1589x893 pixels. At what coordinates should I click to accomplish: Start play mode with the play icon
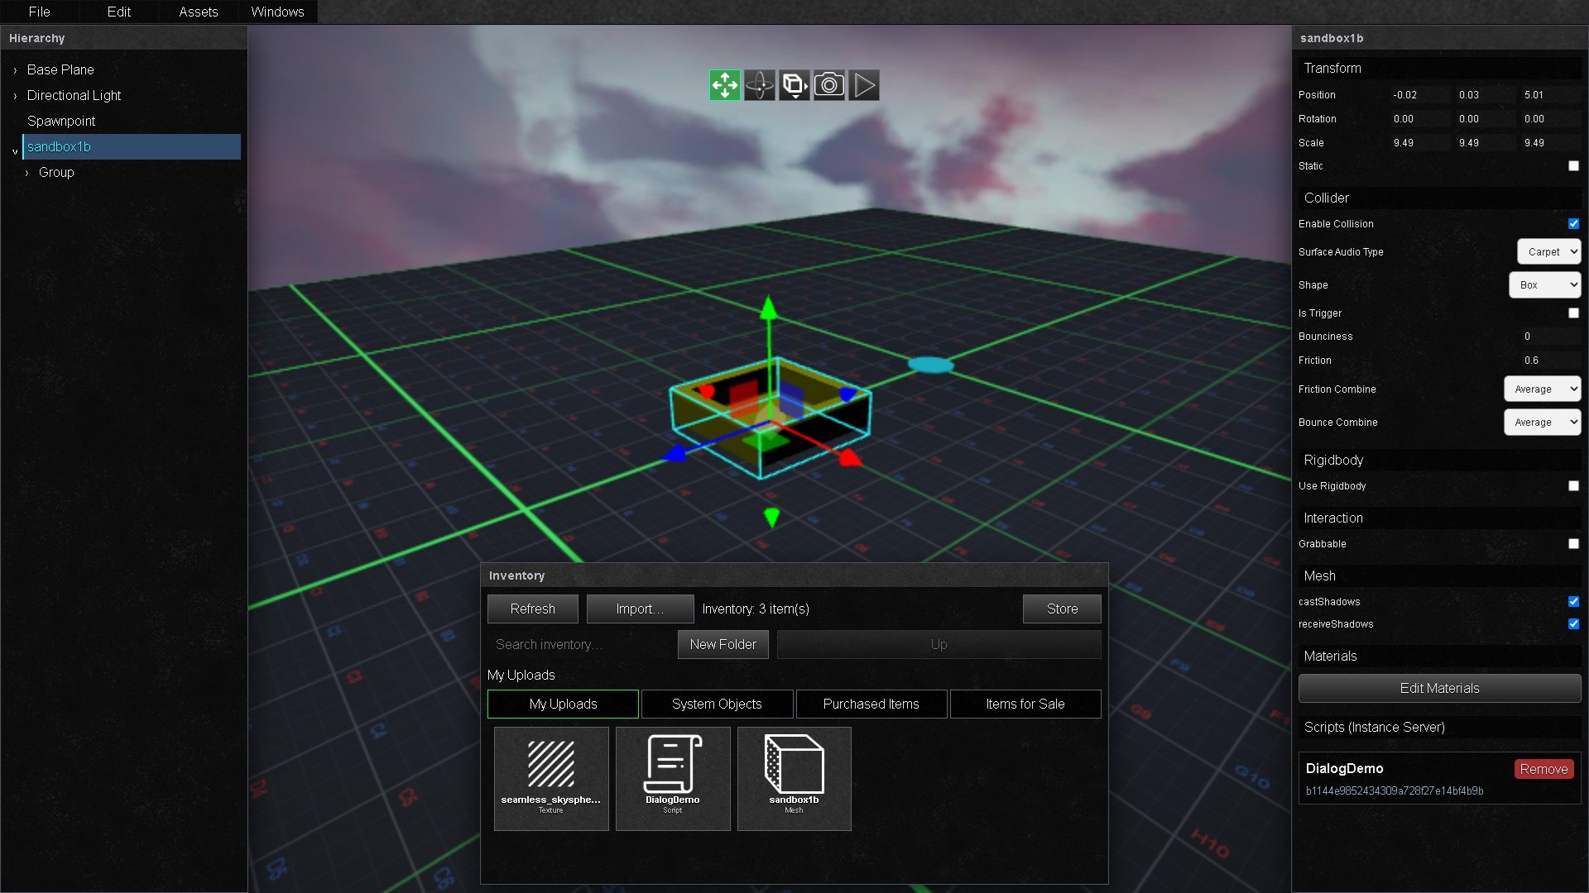(x=864, y=85)
